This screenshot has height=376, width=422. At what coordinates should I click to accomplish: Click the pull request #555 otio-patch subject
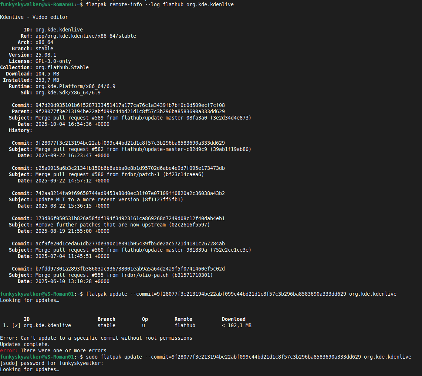coord(124,275)
